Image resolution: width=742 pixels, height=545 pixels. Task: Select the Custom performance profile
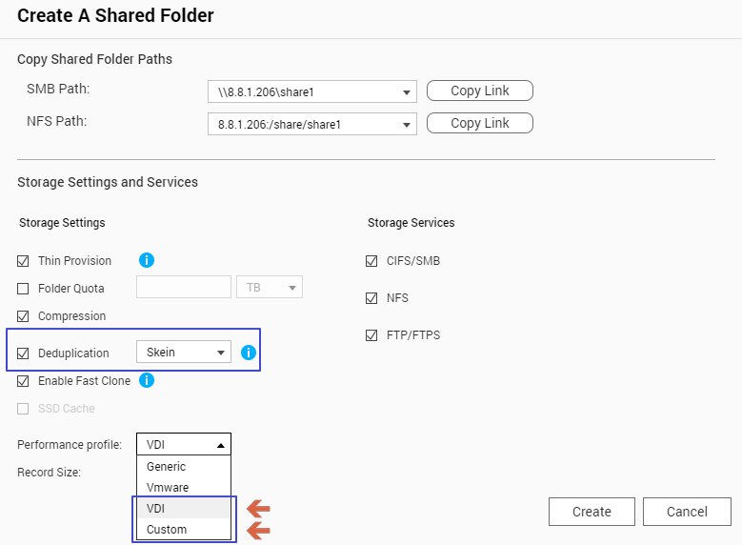(167, 530)
